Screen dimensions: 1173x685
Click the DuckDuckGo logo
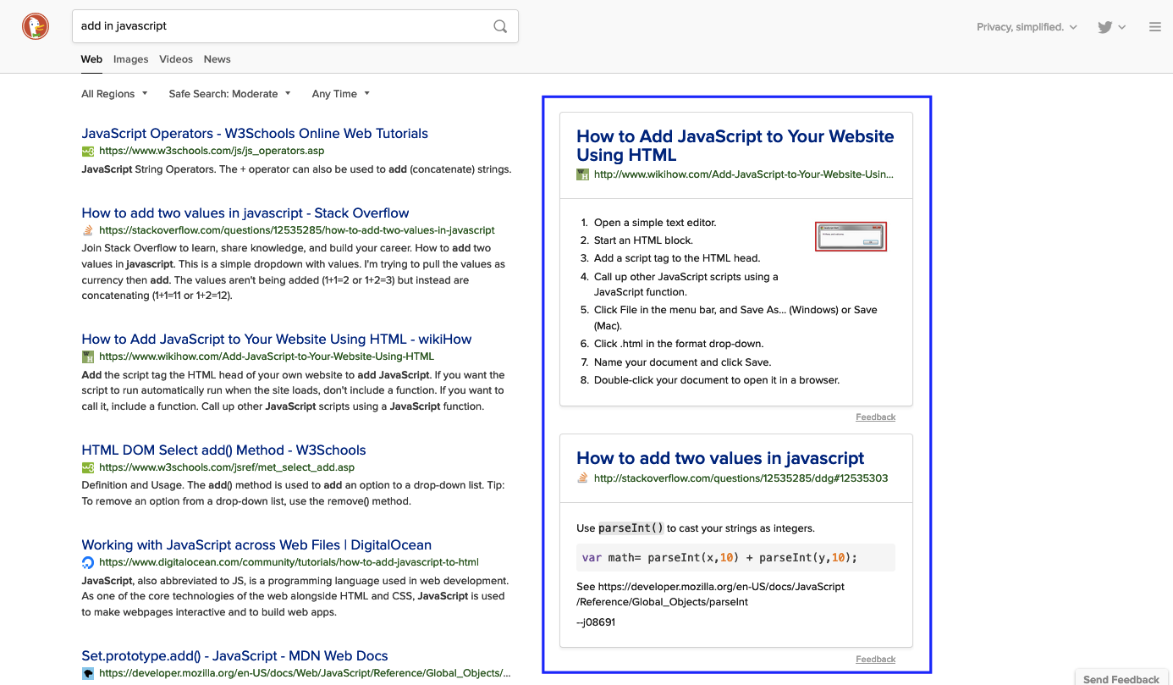click(x=35, y=26)
